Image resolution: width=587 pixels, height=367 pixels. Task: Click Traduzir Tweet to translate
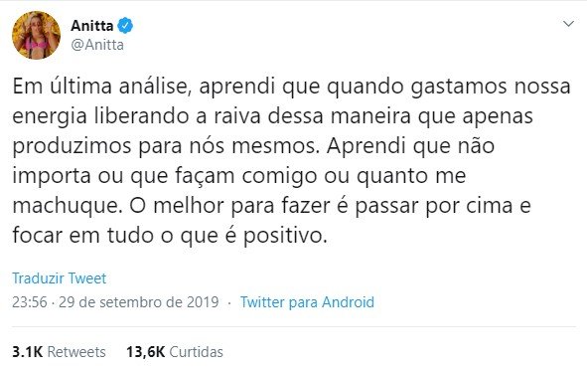click(x=60, y=278)
